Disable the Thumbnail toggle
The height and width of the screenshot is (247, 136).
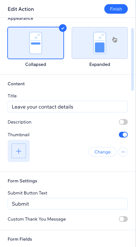pos(123,135)
